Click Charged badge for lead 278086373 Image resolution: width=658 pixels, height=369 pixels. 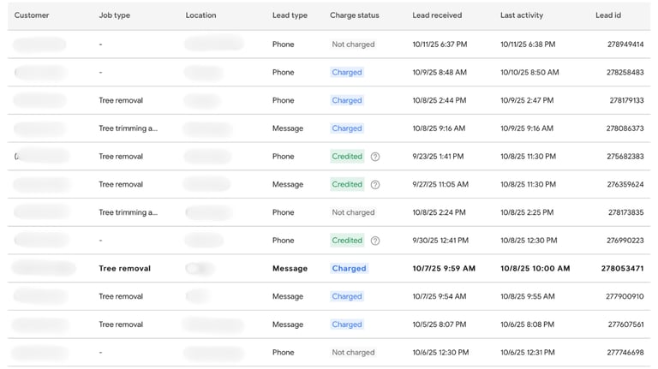pyautogui.click(x=347, y=128)
